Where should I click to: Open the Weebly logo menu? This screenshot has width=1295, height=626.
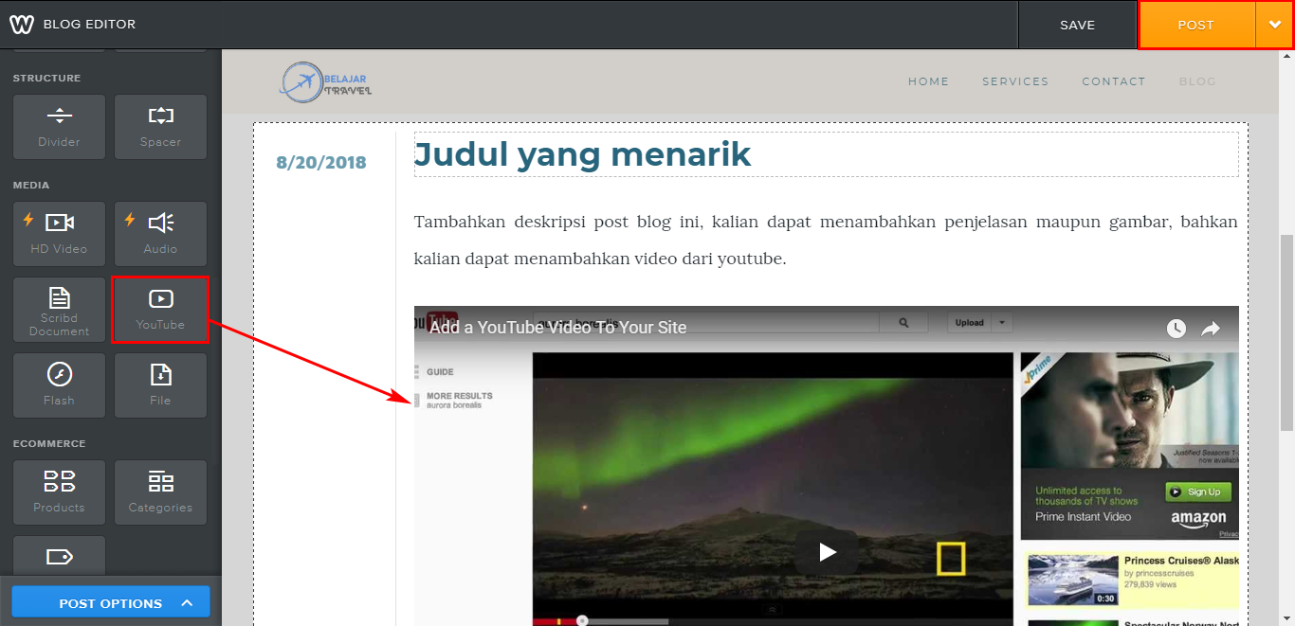pyautogui.click(x=21, y=24)
